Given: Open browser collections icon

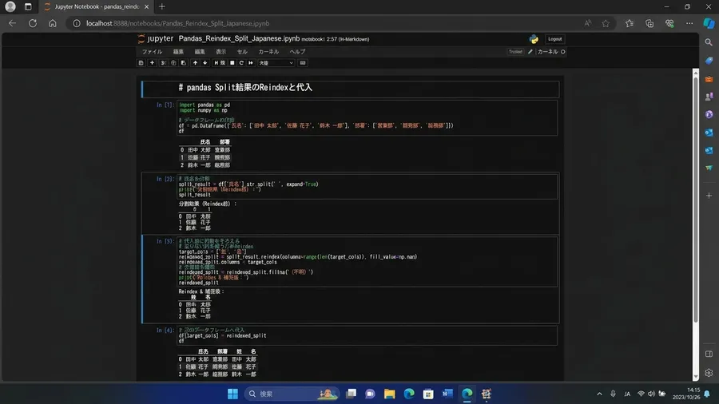Looking at the screenshot, I should tap(649, 23).
